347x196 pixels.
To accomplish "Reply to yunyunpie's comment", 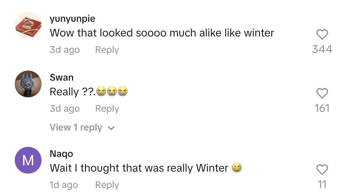I will click(x=107, y=50).
